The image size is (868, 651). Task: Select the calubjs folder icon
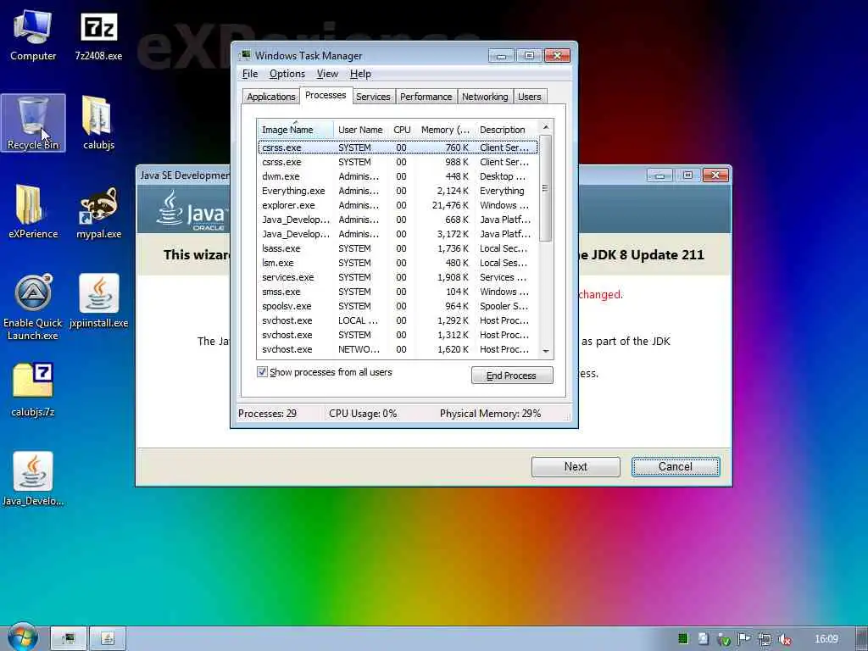(x=98, y=123)
